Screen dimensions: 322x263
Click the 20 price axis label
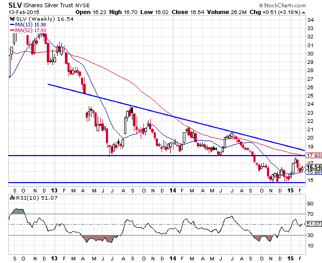pyautogui.click(x=310, y=137)
